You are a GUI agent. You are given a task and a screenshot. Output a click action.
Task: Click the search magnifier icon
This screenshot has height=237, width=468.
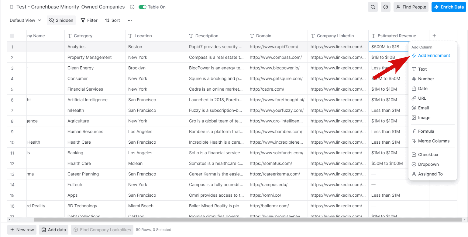[x=373, y=7]
